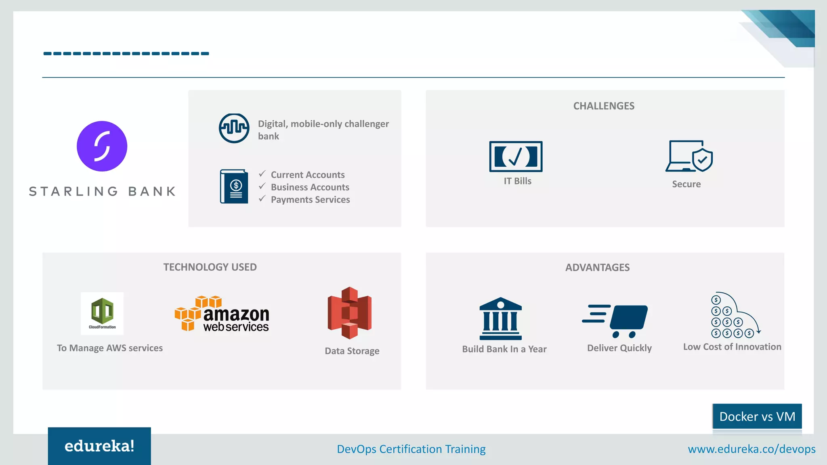Click the checkmark beside Business Accounts

click(262, 186)
